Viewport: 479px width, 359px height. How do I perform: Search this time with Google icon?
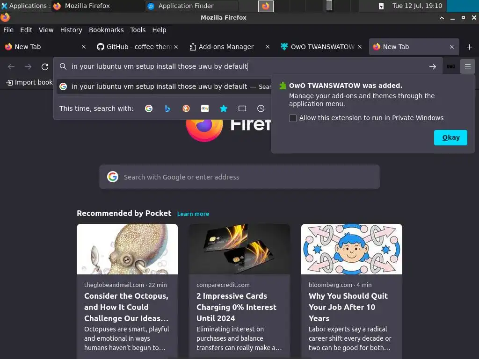point(149,108)
